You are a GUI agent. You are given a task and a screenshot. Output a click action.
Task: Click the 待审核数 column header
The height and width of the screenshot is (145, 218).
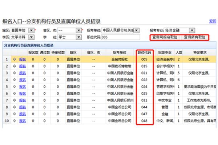[58, 53]
